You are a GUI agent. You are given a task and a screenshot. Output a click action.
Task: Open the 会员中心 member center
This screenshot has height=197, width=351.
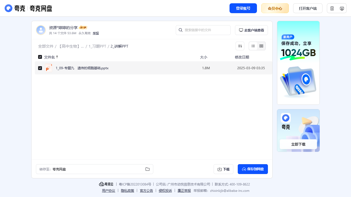[x=275, y=8]
